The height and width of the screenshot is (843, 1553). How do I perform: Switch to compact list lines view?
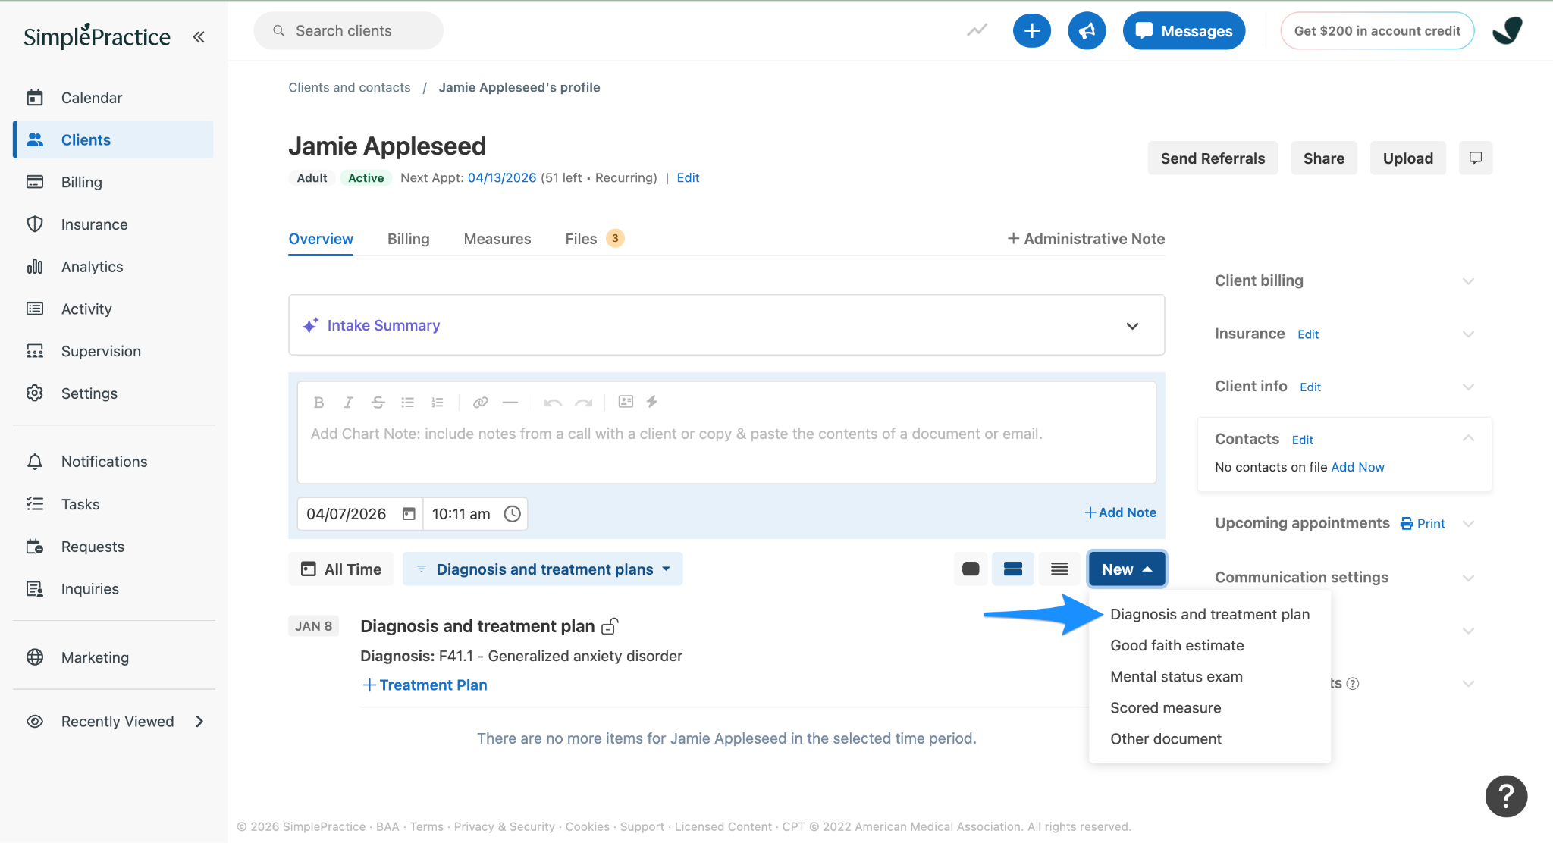click(x=1059, y=569)
